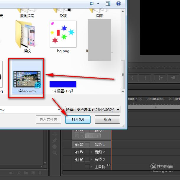Image resolution: width=180 pixels, height=180 pixels.
Task: Click the 00:00:30:00 mark on time ruler
Action: pos(156,99)
